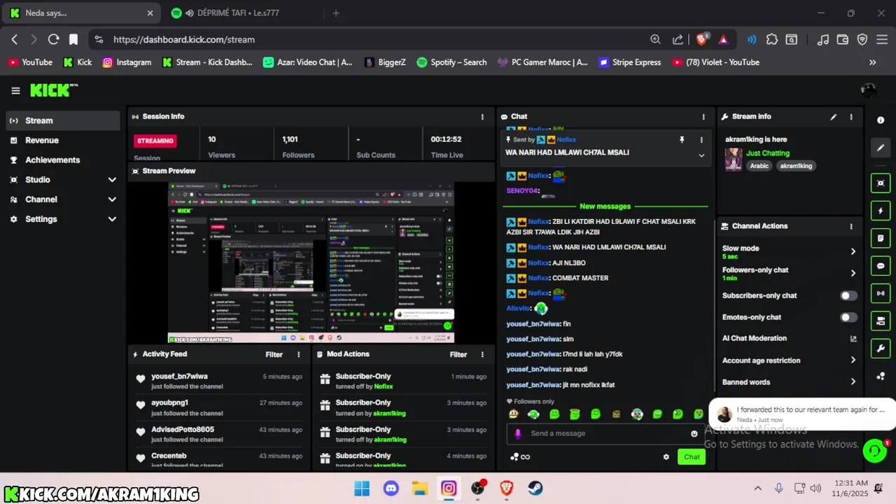Image resolution: width=896 pixels, height=504 pixels.
Task: Click the profile avatar at top right
Action: click(868, 90)
